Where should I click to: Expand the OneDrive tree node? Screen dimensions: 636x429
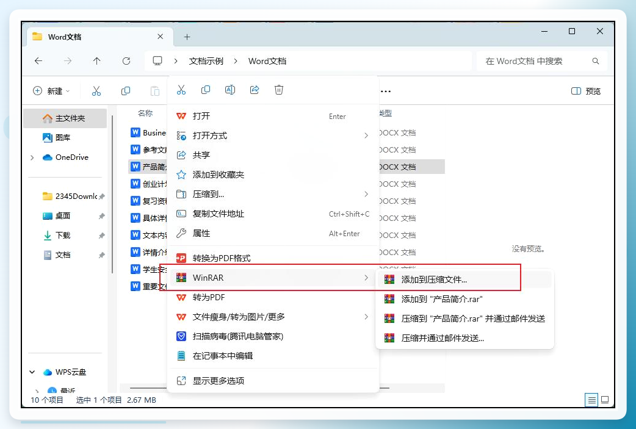[32, 157]
